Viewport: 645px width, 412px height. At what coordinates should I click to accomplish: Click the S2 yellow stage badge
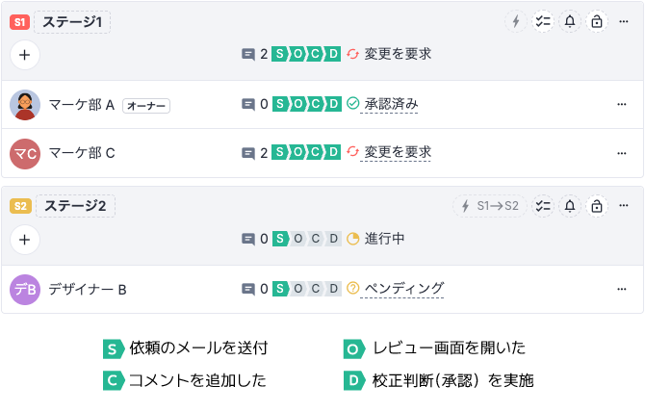[20, 206]
